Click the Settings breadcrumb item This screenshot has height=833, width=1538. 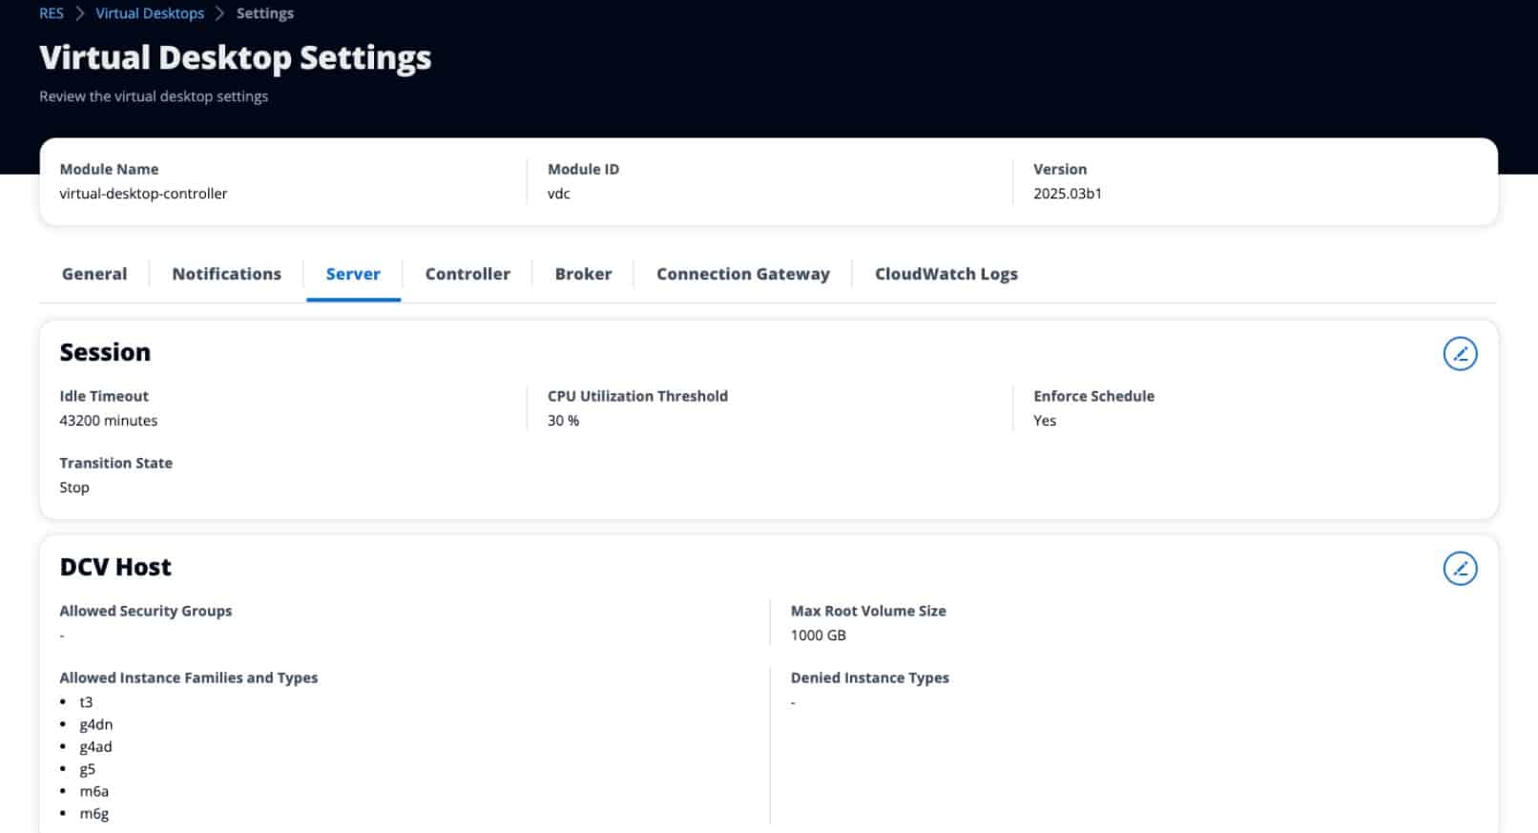[x=265, y=13]
